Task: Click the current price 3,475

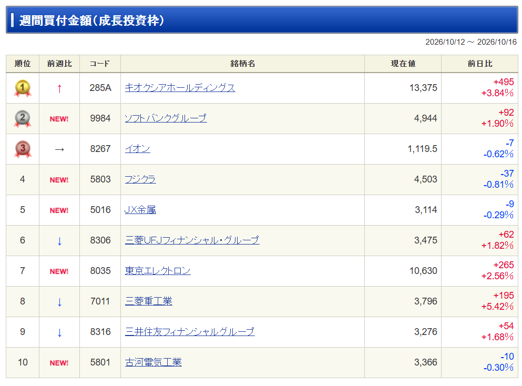Action: [425, 240]
